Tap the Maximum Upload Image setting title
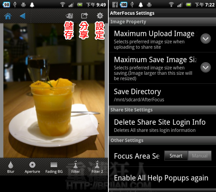The image size is (216, 192). [154, 34]
